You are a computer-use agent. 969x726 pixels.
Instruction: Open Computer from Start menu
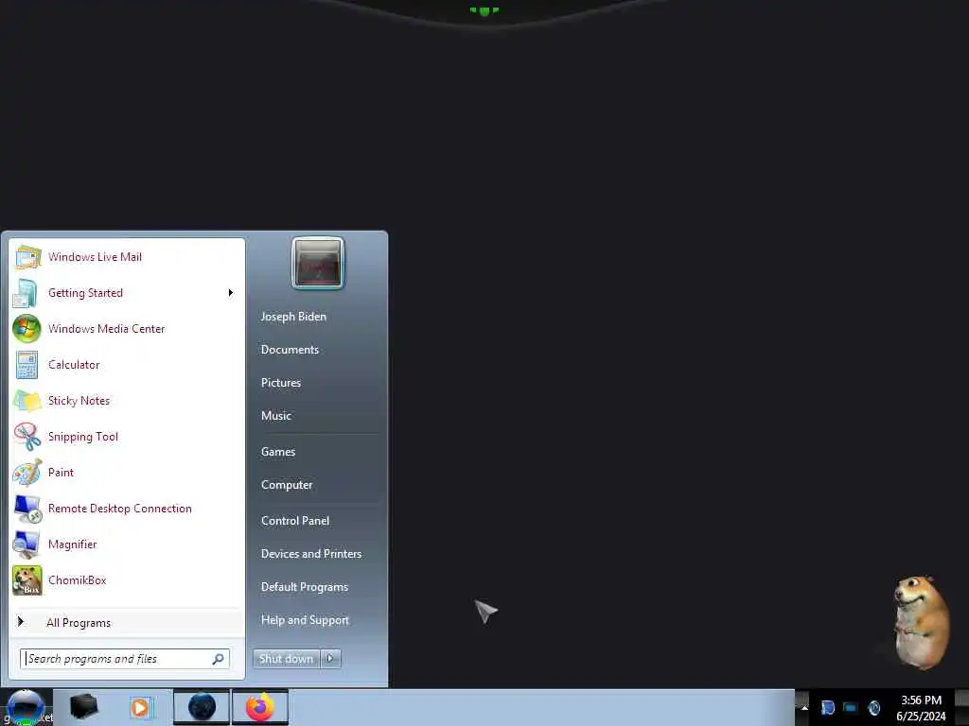tap(287, 485)
